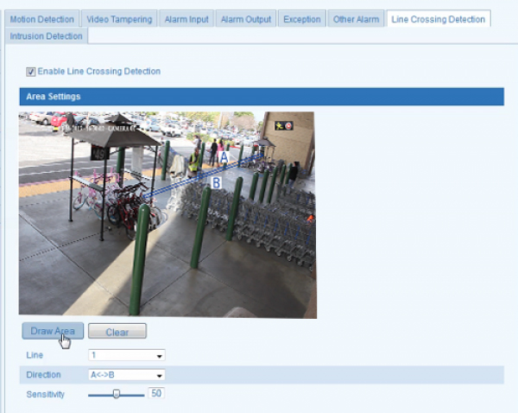The height and width of the screenshot is (413, 518).
Task: Open the Line number dropdown
Action: [x=127, y=354]
